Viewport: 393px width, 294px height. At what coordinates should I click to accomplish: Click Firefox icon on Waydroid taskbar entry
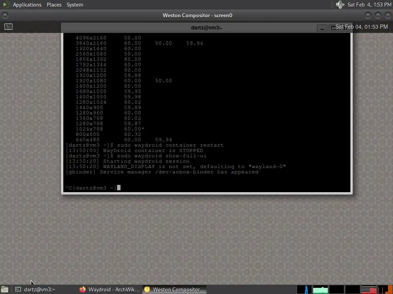click(x=83, y=289)
